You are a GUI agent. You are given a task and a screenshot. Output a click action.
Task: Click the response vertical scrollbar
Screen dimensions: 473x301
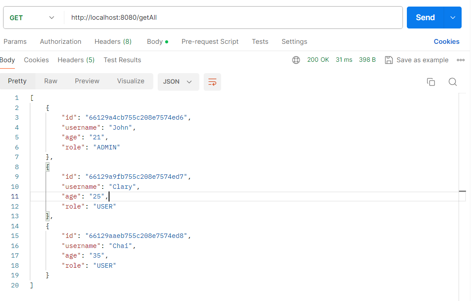tap(462, 191)
